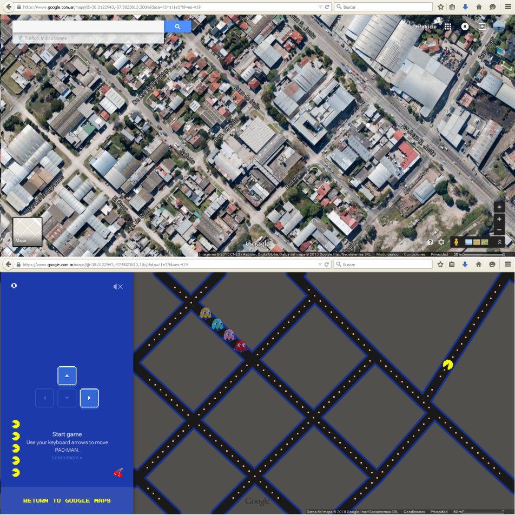
Task: Toggle Pac-Man game sound mute icon
Action: (118, 287)
